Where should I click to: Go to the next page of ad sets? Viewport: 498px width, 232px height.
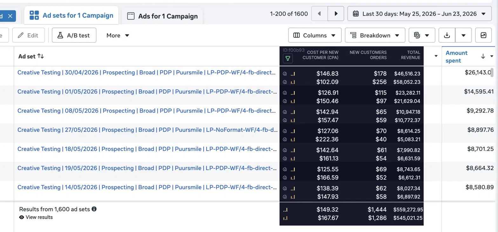(336, 14)
